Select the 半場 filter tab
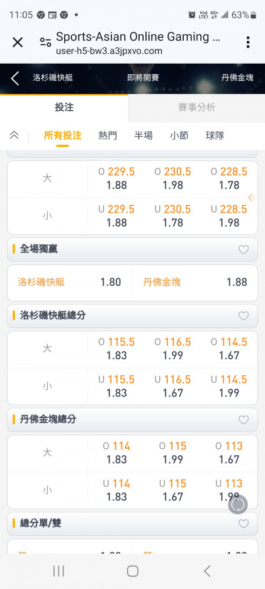 [x=143, y=135]
